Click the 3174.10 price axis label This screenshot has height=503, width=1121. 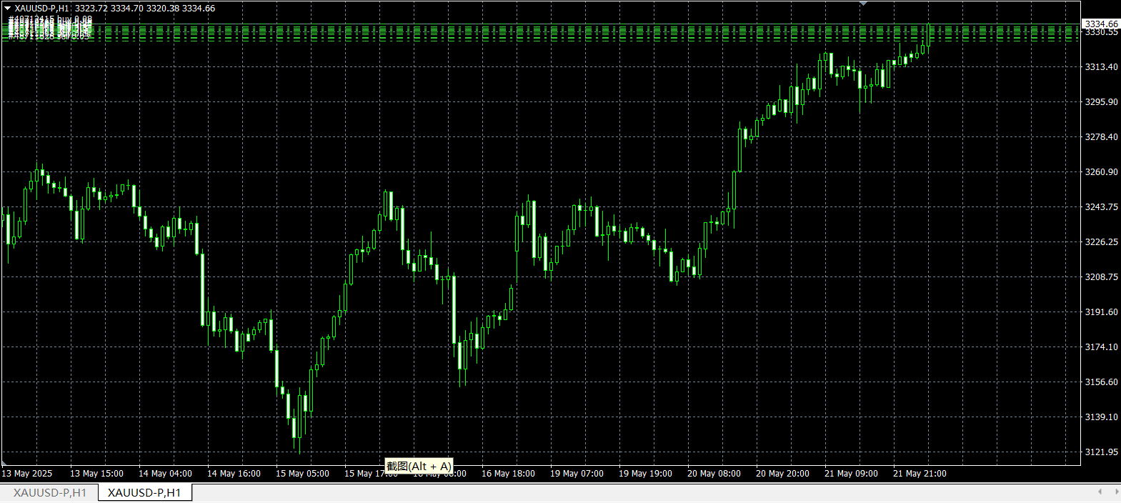coord(1101,347)
